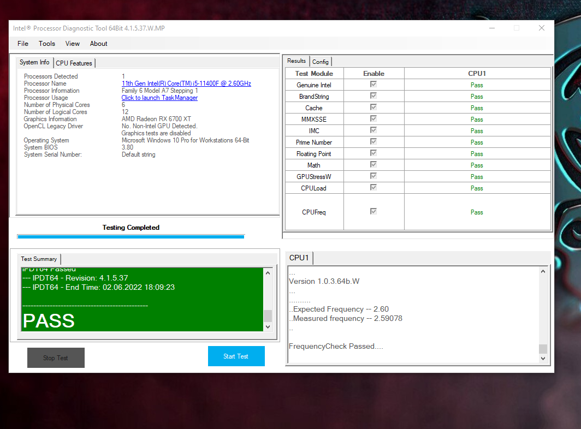
Task: Click the Test Summary scroll up arrow
Action: [x=268, y=273]
